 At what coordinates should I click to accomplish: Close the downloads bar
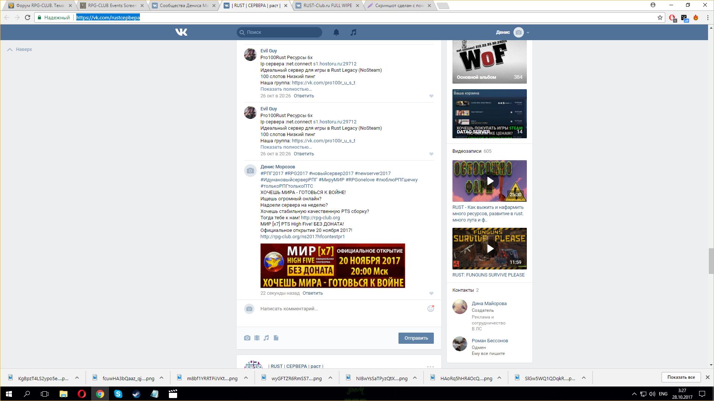(x=707, y=377)
